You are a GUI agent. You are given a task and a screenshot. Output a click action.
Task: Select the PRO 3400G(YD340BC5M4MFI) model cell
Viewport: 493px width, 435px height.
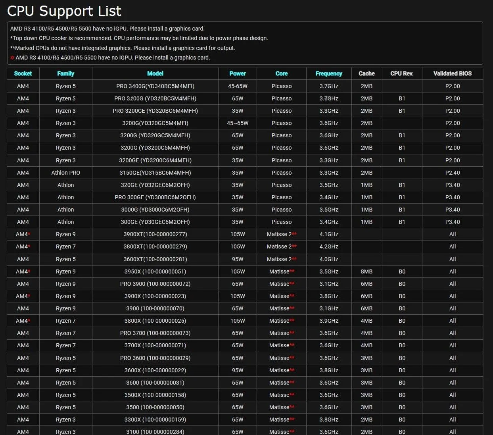coord(155,86)
